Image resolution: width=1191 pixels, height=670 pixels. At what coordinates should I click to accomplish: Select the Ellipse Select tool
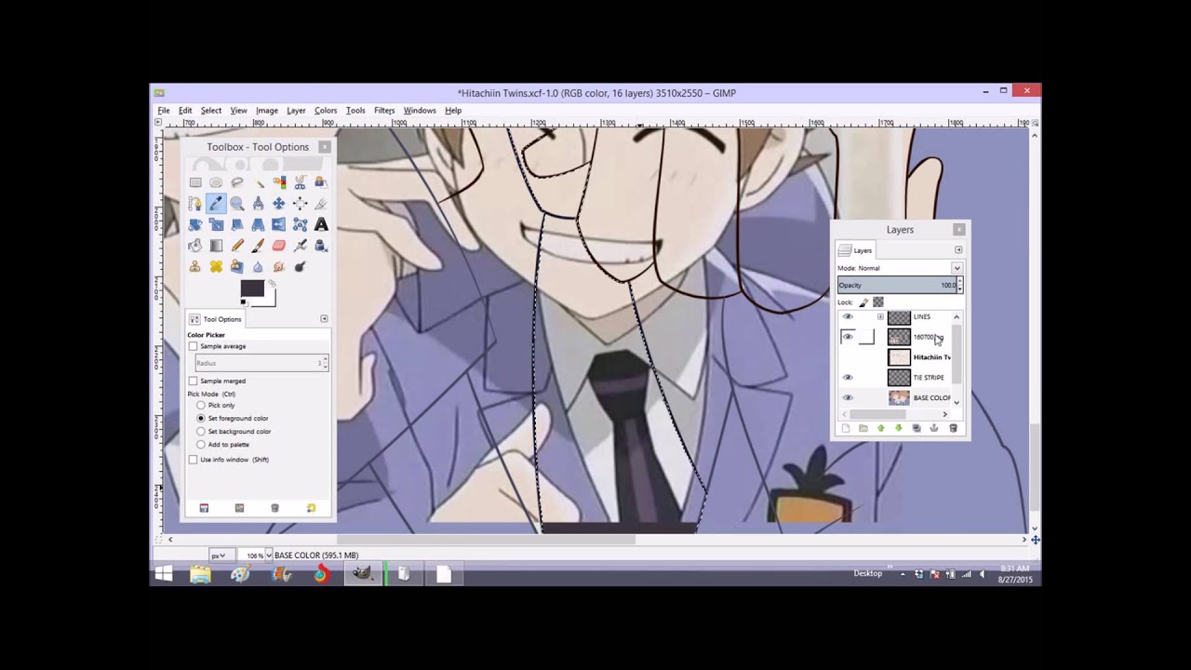[x=216, y=182]
